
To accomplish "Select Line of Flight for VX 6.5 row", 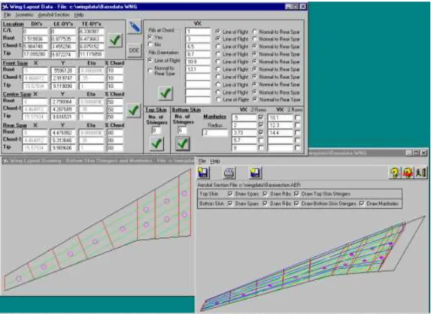I will tap(218, 47).
